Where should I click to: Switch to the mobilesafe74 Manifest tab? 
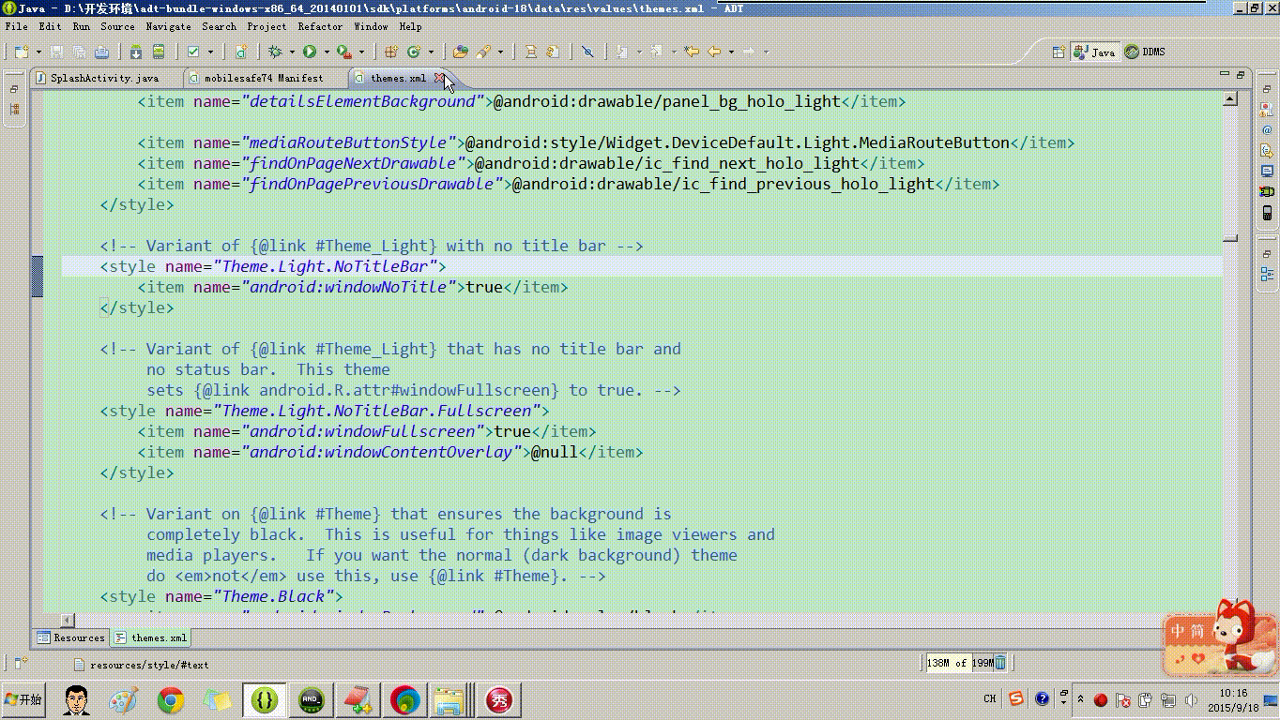(x=263, y=78)
